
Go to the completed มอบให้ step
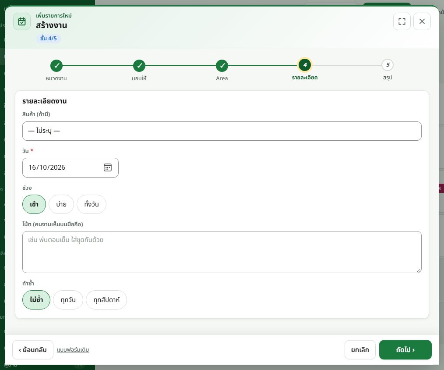139,65
